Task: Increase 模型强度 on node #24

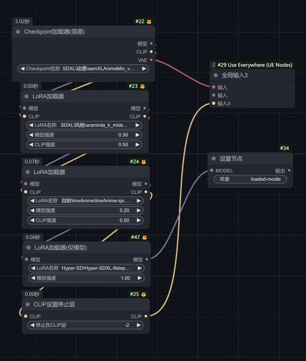Action: [x=139, y=210]
